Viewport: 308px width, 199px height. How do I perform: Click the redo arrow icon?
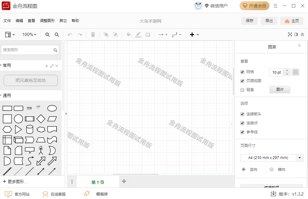click(79, 35)
